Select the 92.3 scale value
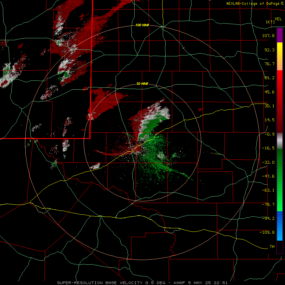 269,50
